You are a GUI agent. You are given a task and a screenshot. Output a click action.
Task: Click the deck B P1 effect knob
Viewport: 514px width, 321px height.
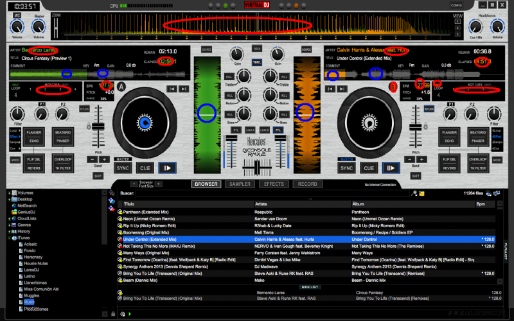click(450, 114)
